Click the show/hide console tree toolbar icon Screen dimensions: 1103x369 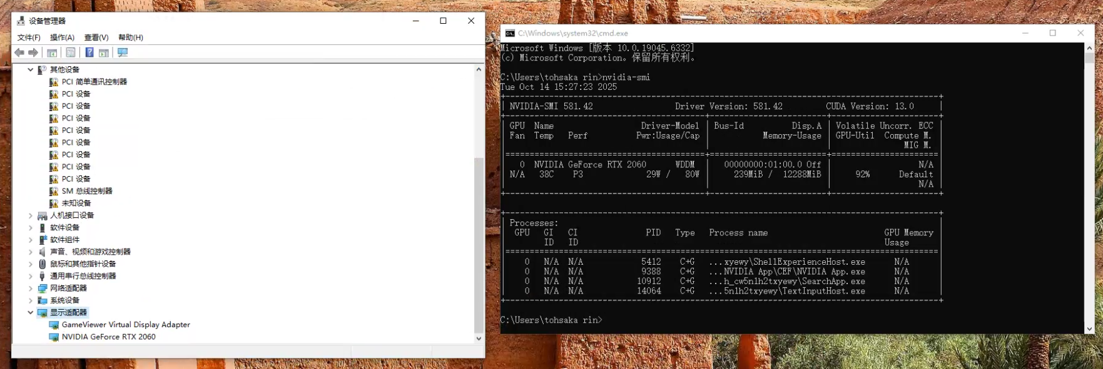53,53
